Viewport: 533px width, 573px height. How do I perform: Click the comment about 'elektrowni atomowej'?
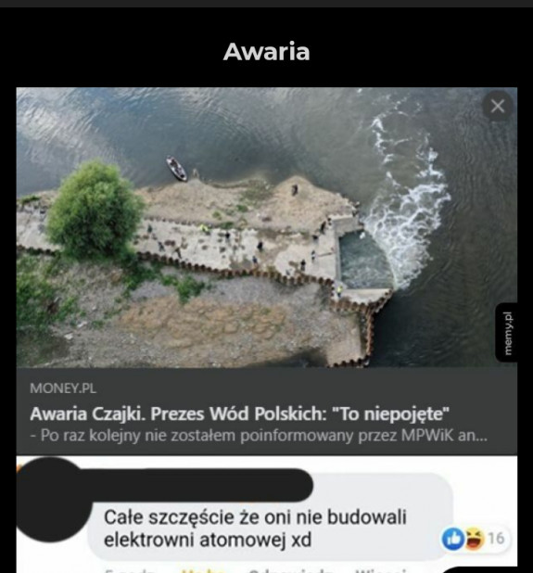click(255, 528)
